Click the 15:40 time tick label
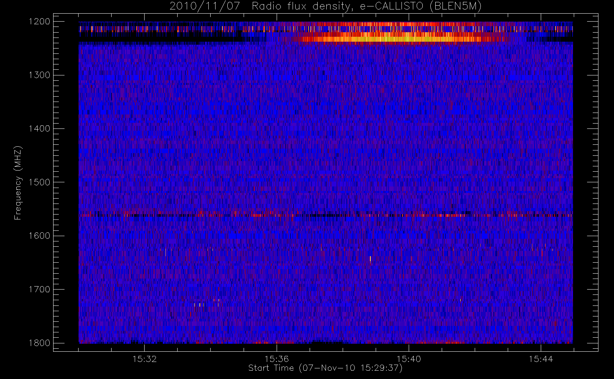The image size is (614, 379). [x=409, y=359]
